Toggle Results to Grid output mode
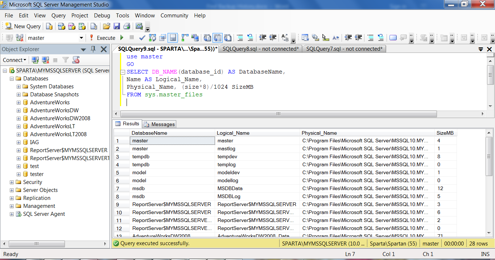Viewport: 495px width, 260px height. pyautogui.click(x=218, y=38)
